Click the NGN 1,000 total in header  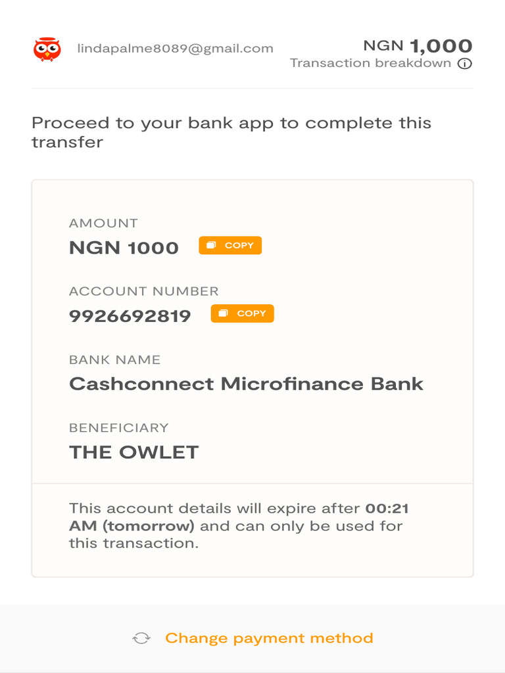(418, 46)
